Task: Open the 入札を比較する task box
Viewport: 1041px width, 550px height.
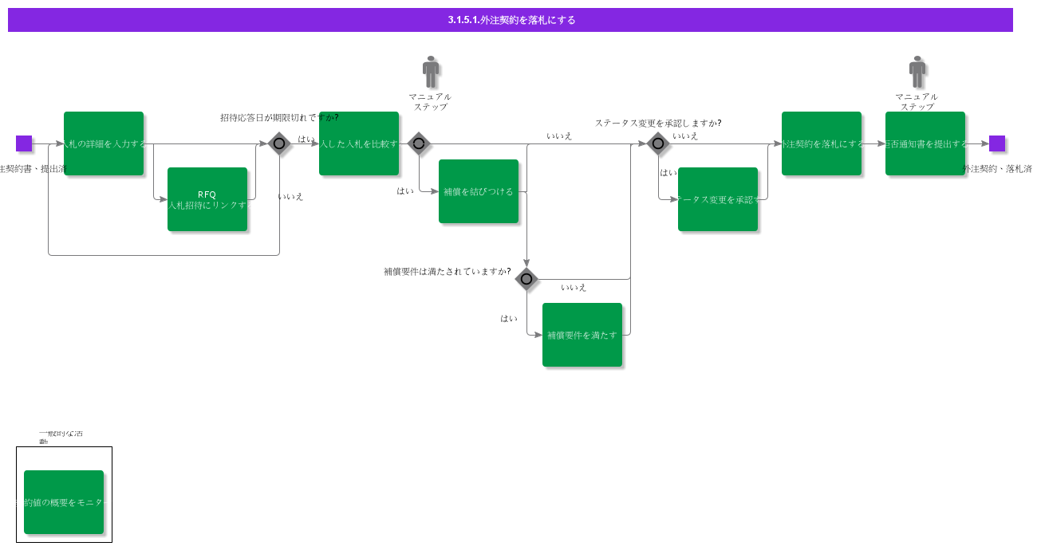Action: [359, 143]
